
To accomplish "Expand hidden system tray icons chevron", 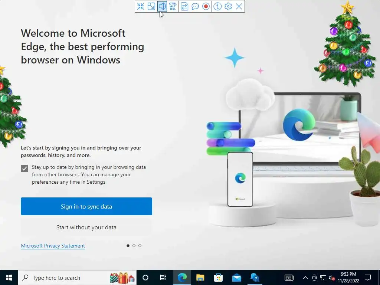I will (x=305, y=278).
